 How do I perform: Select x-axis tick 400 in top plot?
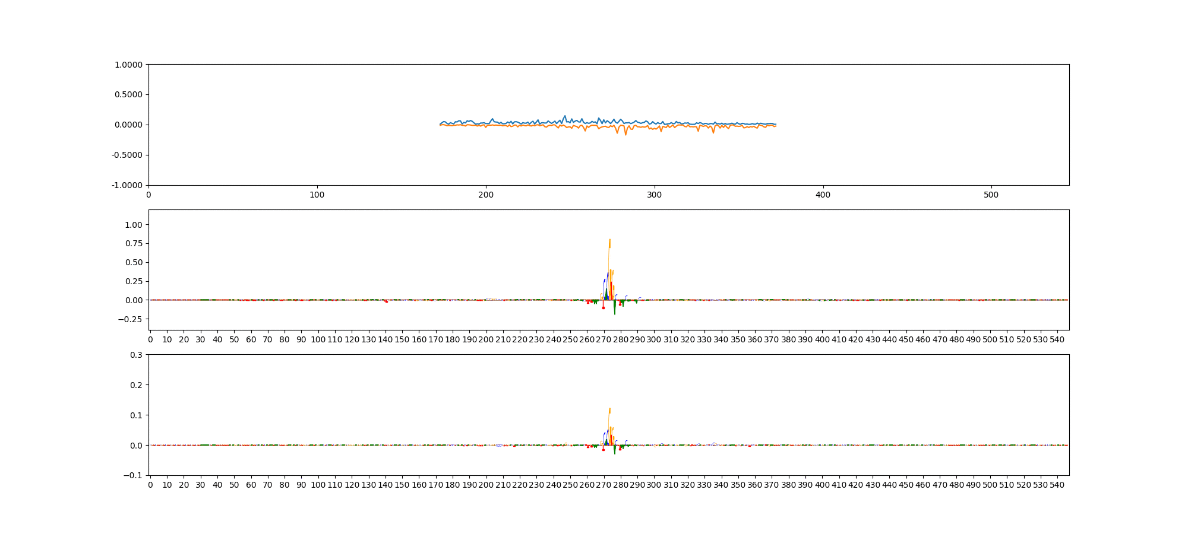pyautogui.click(x=823, y=195)
